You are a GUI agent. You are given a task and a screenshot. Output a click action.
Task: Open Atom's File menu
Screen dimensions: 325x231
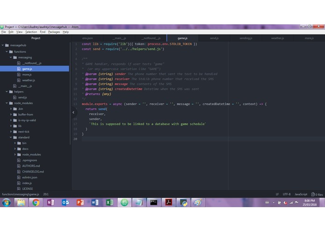pos(4,32)
